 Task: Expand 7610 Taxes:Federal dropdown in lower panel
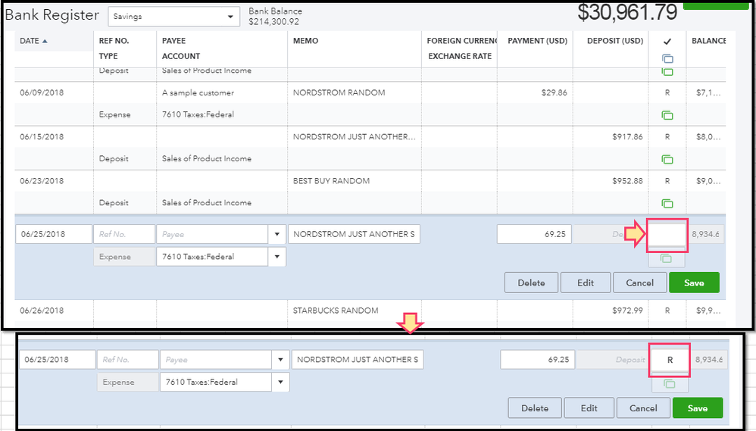coord(280,383)
